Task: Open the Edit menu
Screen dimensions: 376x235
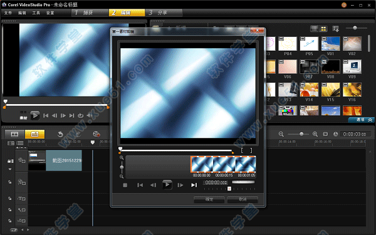Action: coord(22,13)
